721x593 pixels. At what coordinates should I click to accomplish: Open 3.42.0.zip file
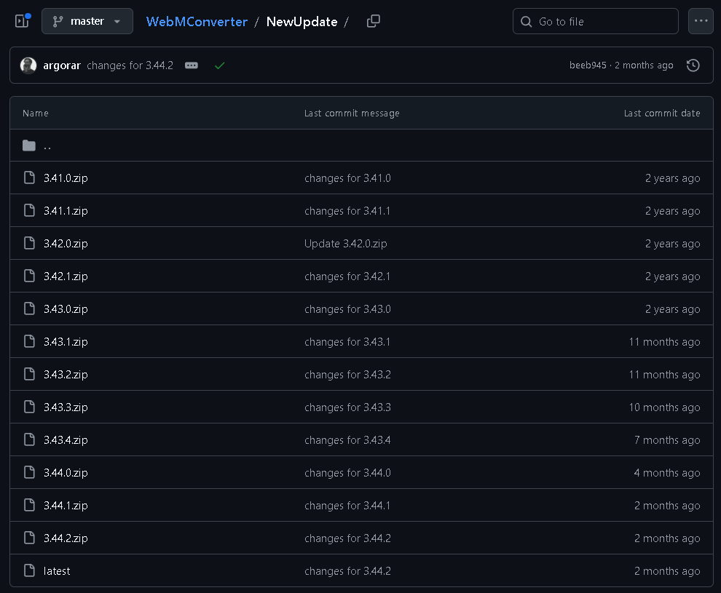click(66, 244)
